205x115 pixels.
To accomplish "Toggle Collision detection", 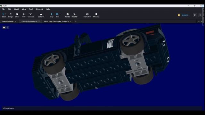I will click(x=41, y=15).
